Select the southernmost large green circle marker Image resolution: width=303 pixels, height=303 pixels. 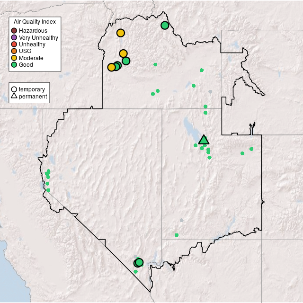click(x=139, y=262)
